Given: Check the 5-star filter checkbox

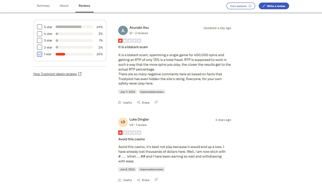Looking at the screenshot, I should pos(40,27).
